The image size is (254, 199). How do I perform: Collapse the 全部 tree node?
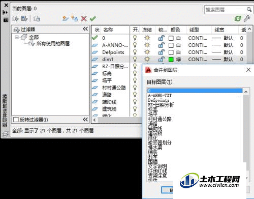(16, 37)
